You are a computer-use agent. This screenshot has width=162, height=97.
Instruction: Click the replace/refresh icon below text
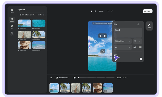103,51
